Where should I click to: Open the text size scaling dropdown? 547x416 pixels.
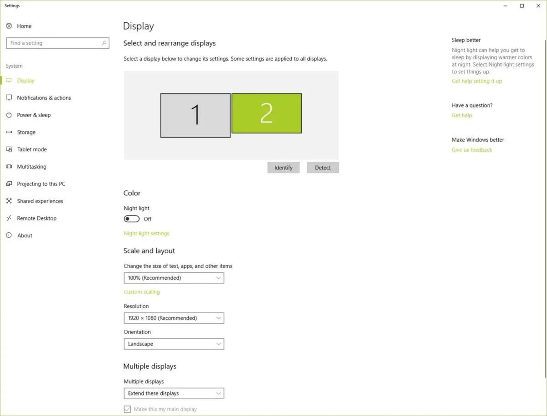click(x=174, y=278)
